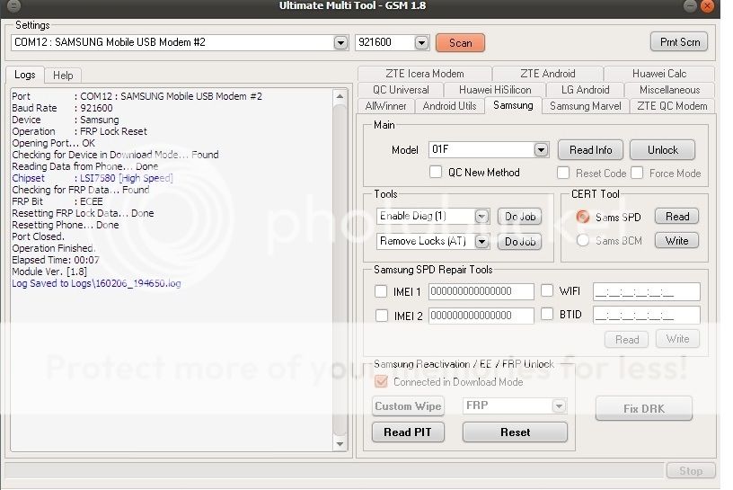Click into the IMEI 2 input field

[481, 316]
